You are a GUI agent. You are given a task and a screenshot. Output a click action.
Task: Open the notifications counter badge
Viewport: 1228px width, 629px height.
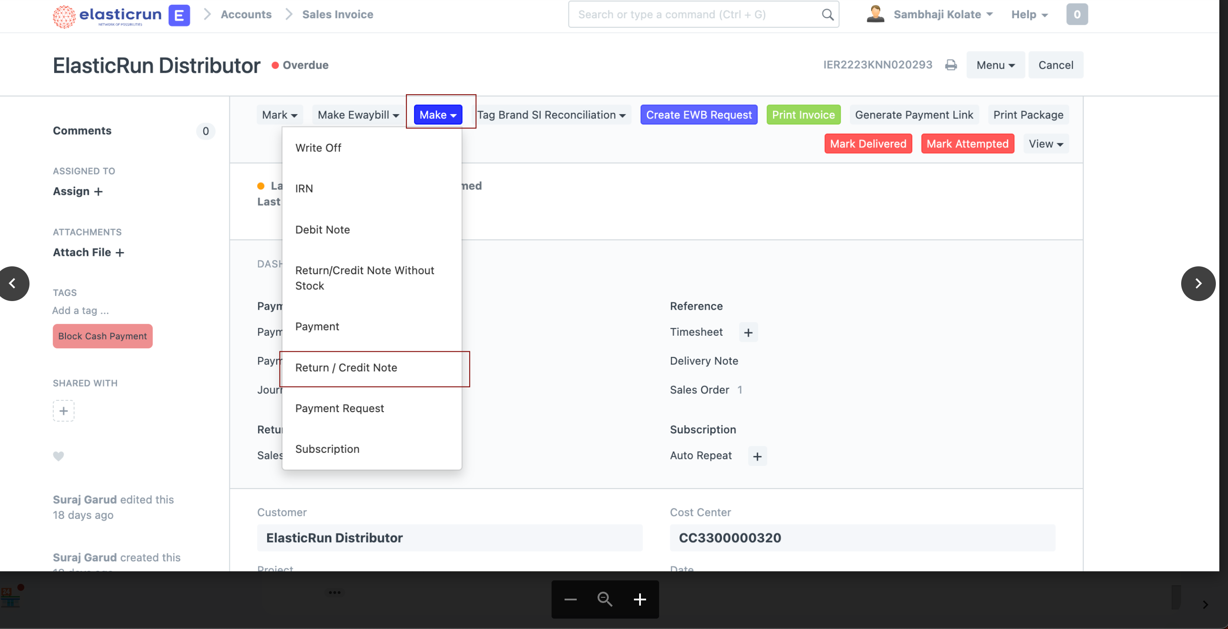click(x=1077, y=14)
